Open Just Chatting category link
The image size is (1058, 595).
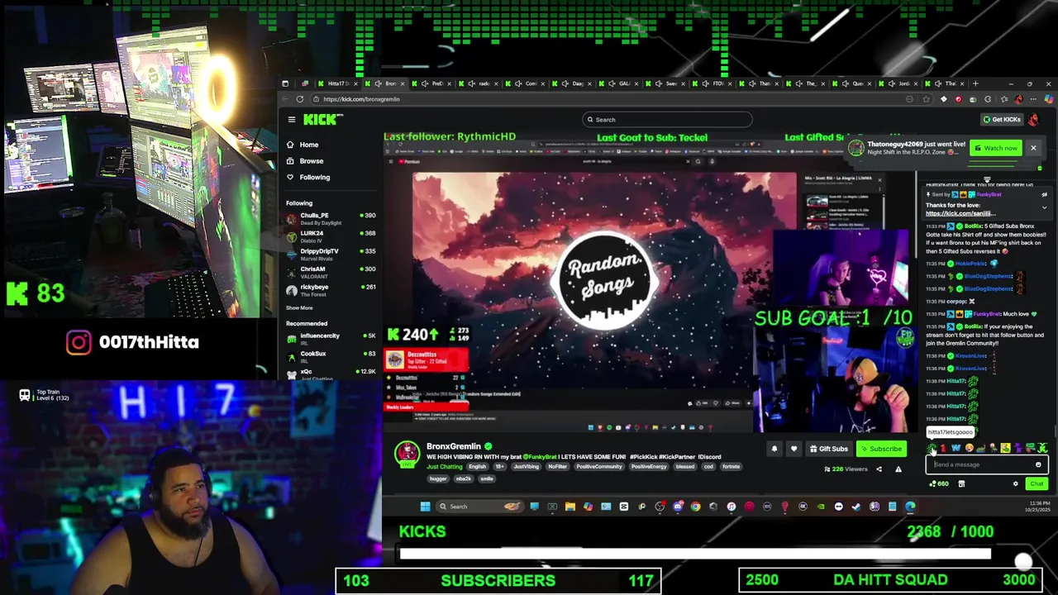pyautogui.click(x=445, y=467)
